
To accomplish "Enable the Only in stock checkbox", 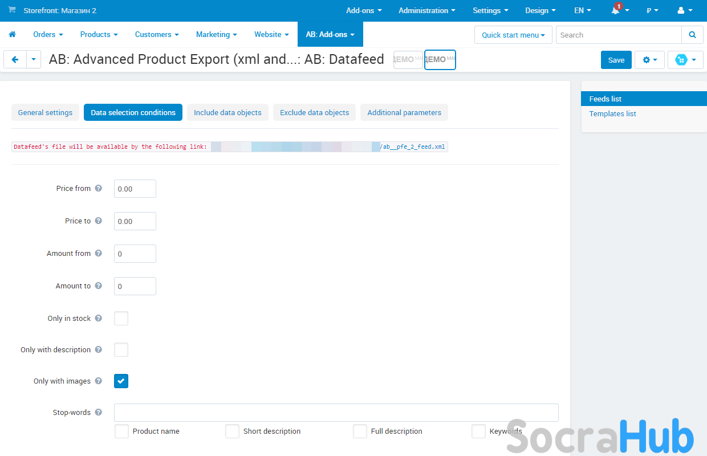I will click(x=121, y=318).
